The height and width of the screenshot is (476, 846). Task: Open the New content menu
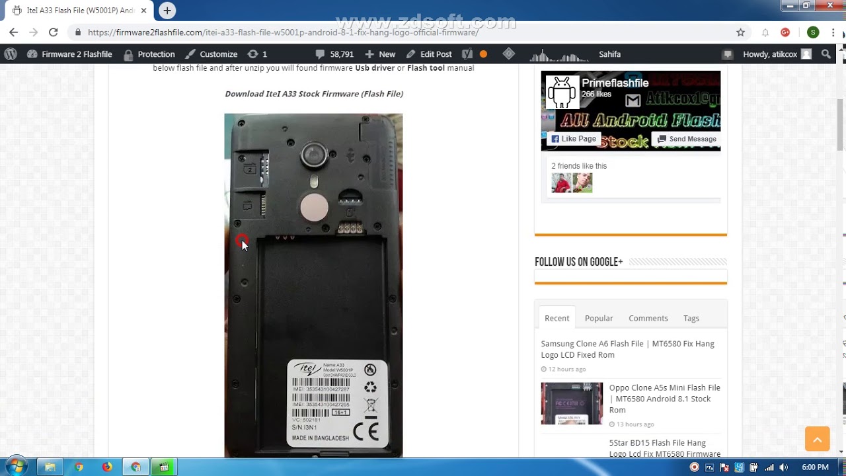tap(380, 54)
